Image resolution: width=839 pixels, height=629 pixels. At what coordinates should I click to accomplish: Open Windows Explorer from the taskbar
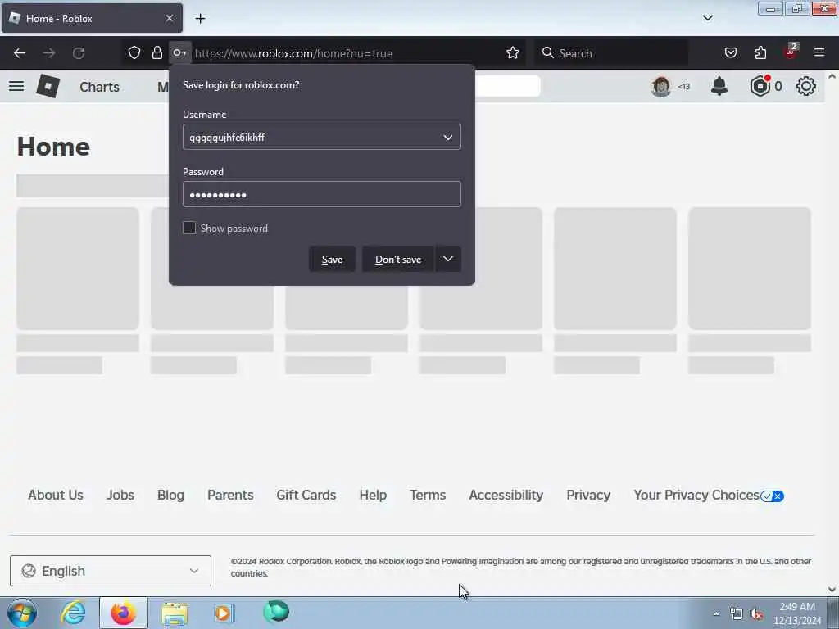(175, 613)
